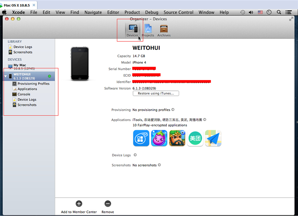Open the Source Control menu

click(178, 12)
